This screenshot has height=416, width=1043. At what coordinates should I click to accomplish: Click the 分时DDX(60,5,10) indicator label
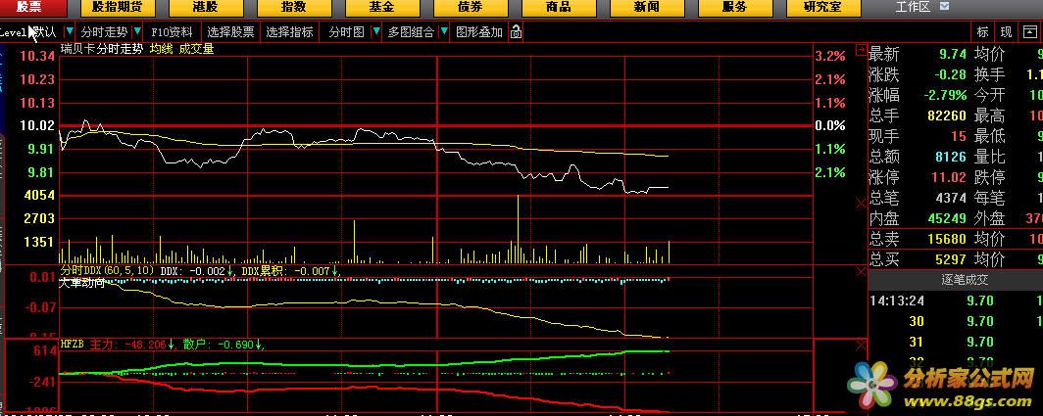point(108,271)
